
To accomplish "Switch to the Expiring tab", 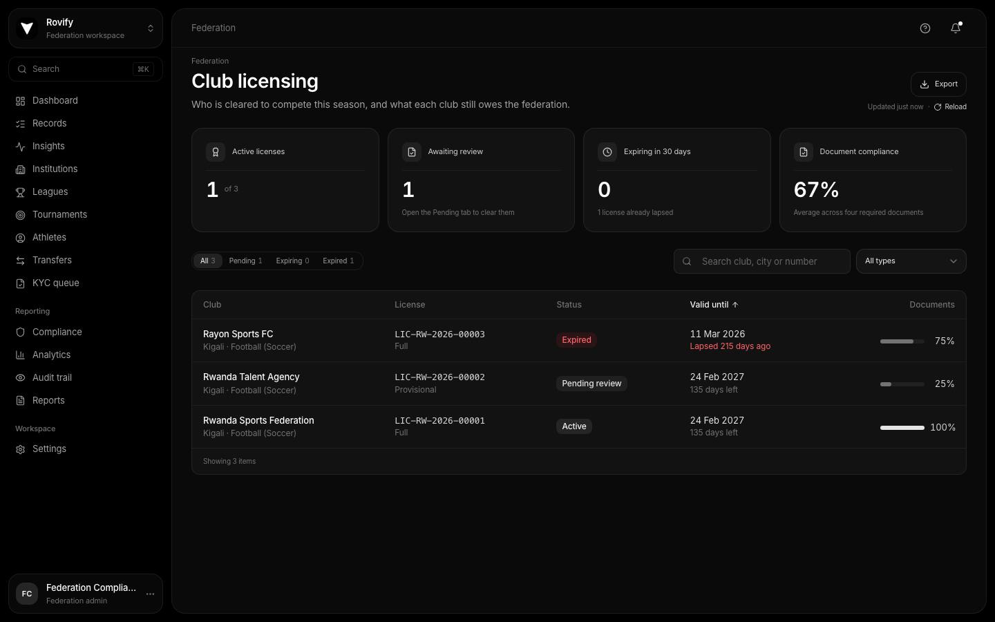I will (292, 261).
